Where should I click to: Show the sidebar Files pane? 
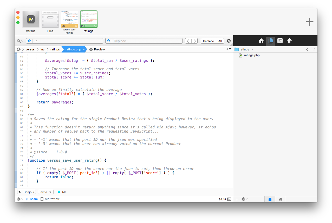[271, 41]
